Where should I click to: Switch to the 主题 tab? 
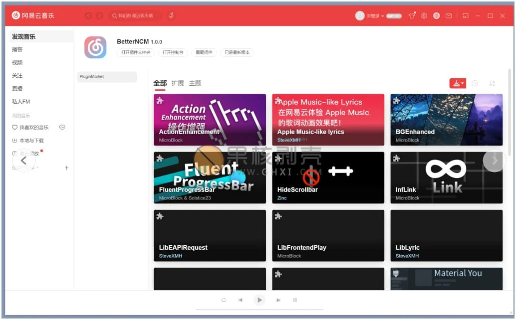point(195,83)
